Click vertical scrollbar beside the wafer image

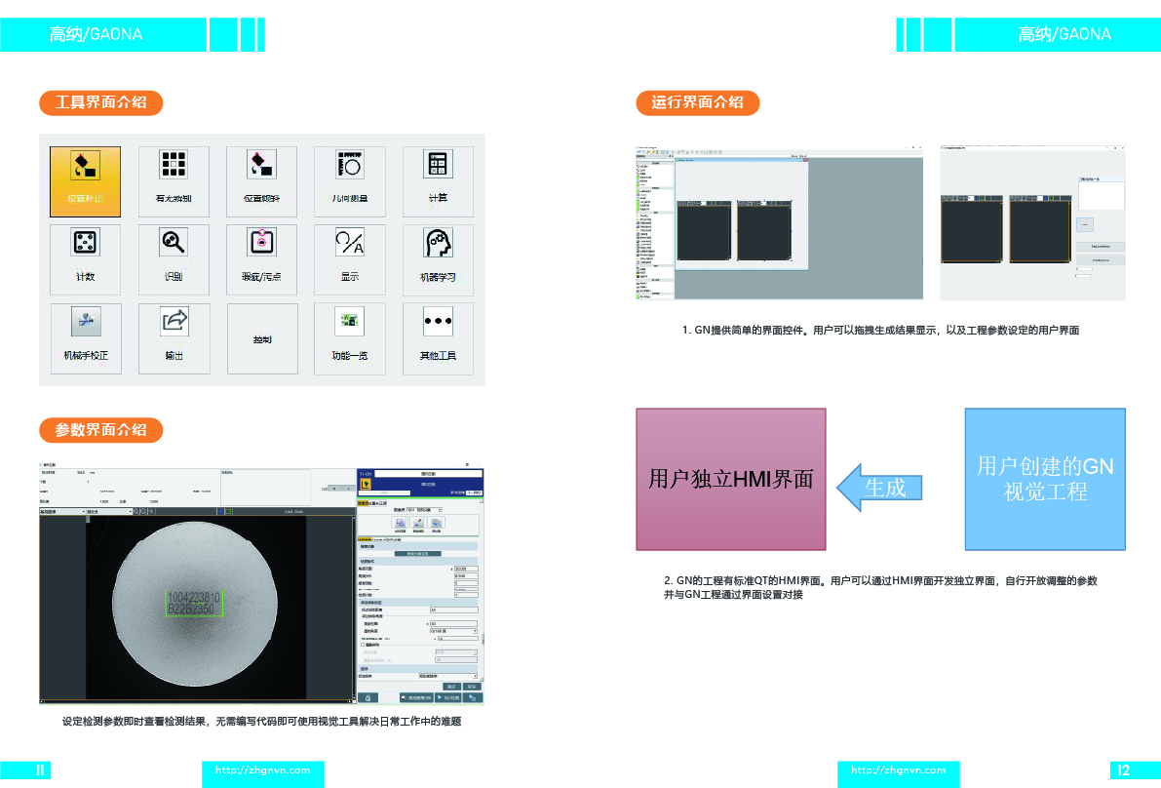tap(354, 609)
